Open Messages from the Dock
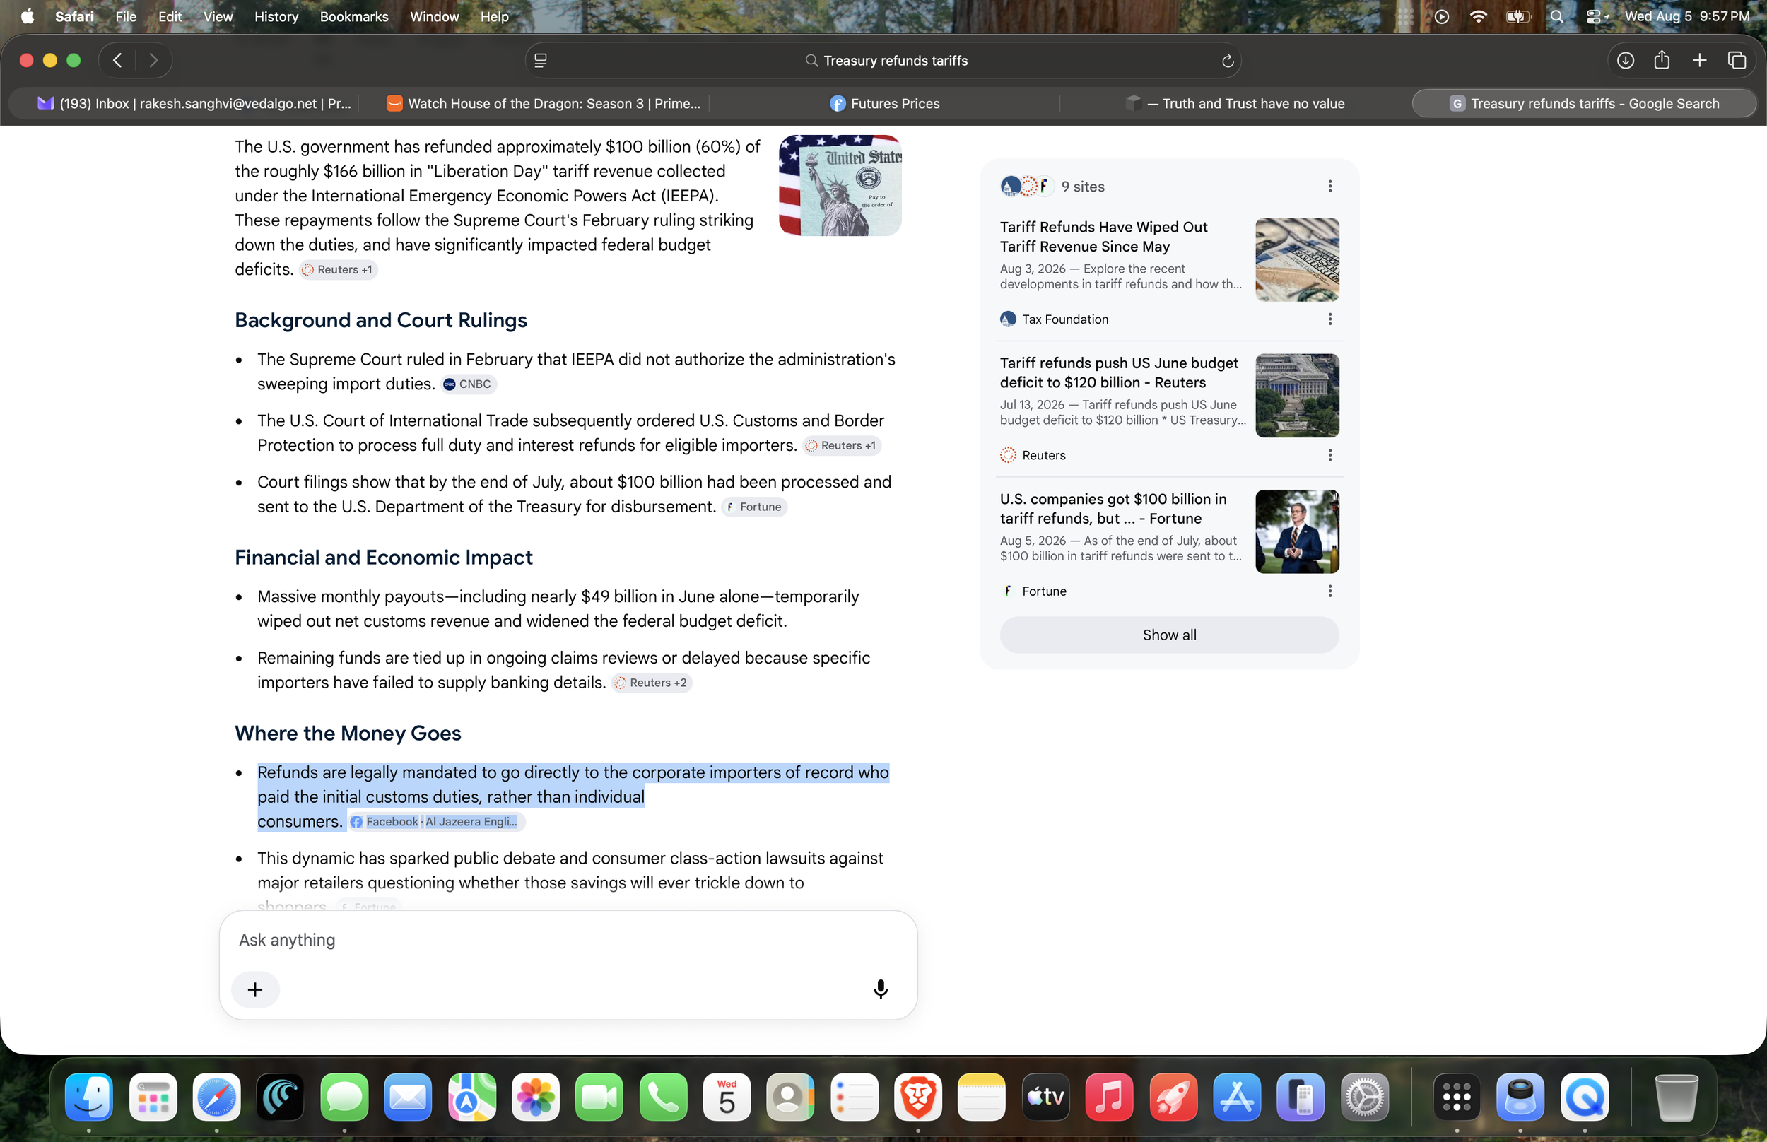The width and height of the screenshot is (1767, 1142). tap(344, 1096)
